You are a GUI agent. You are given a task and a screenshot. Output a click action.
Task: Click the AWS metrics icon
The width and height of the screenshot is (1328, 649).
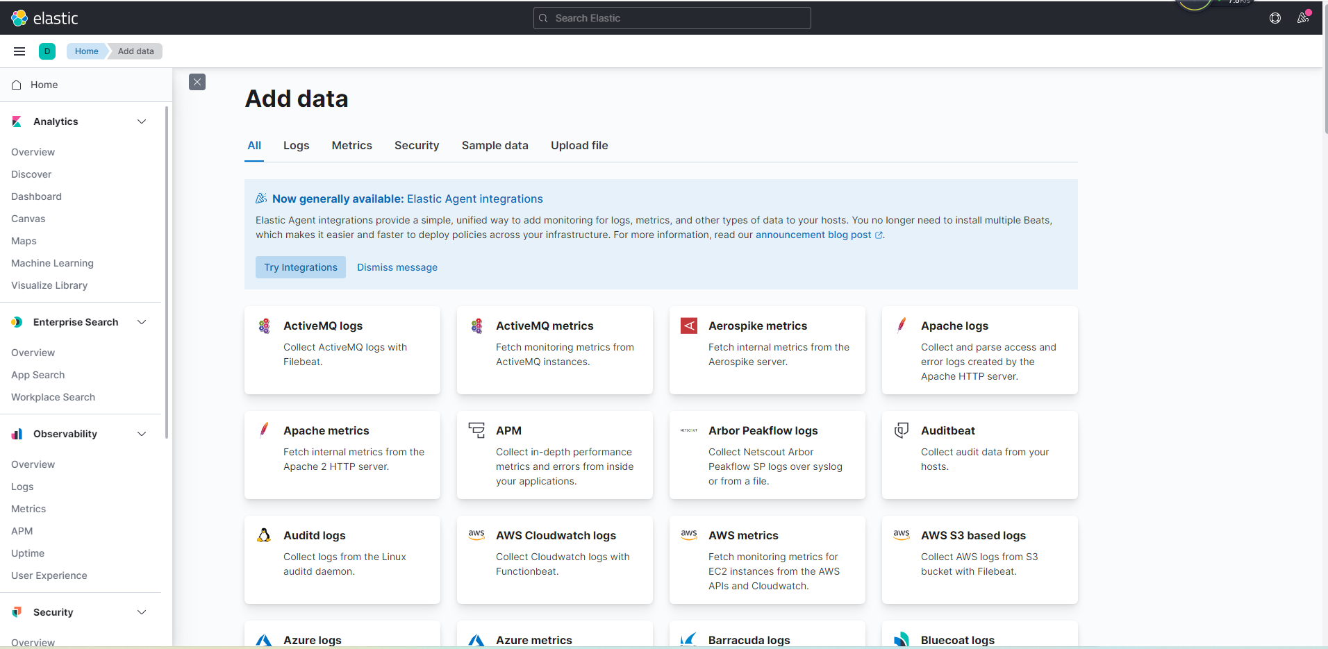689,535
